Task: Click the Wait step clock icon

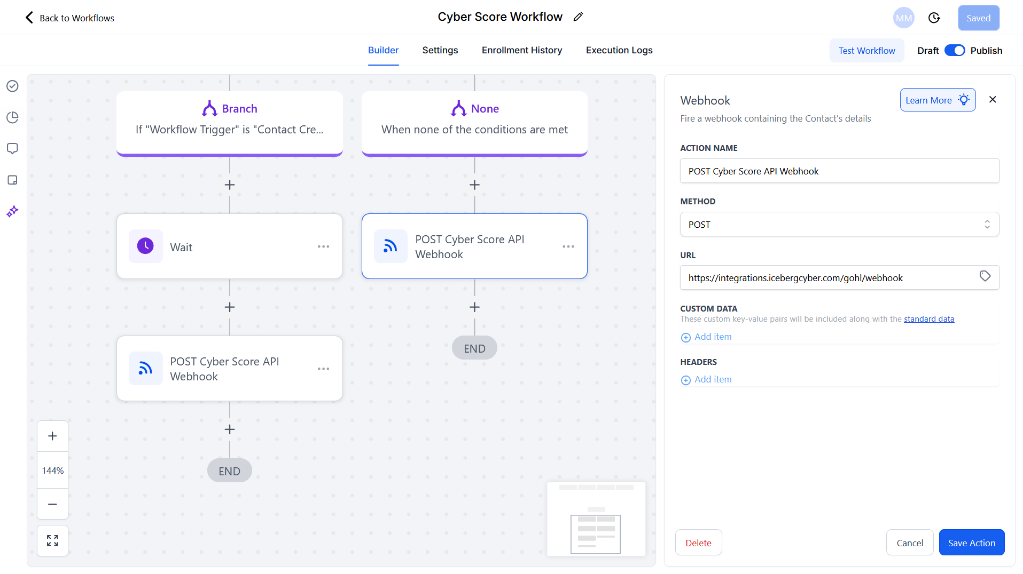Action: coord(145,246)
